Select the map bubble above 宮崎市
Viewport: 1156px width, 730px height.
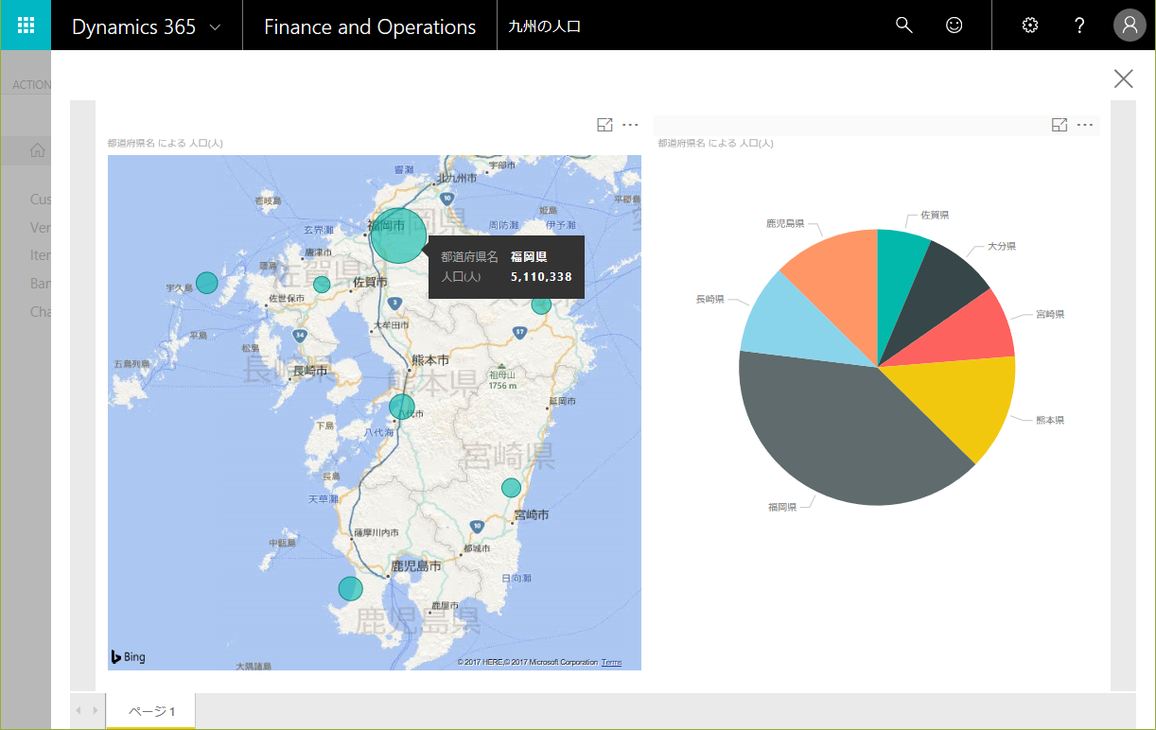(x=511, y=488)
